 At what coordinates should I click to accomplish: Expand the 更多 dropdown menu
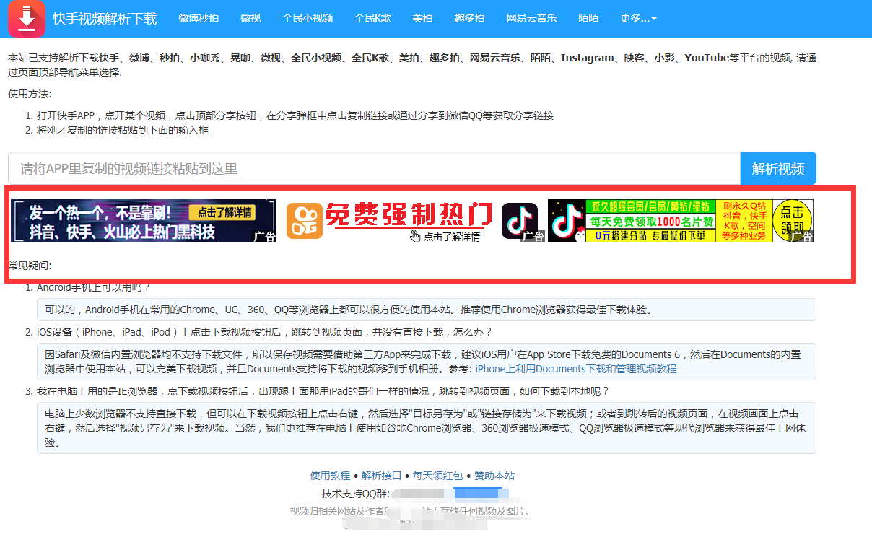click(x=638, y=19)
